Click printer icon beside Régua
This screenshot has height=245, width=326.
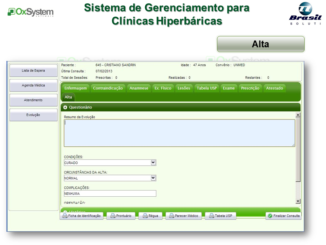tap(145, 216)
